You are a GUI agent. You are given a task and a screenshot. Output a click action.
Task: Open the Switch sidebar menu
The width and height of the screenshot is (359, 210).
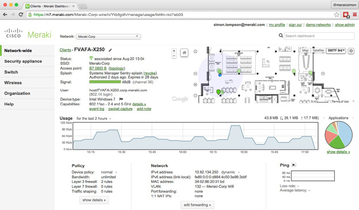[x=27, y=72]
